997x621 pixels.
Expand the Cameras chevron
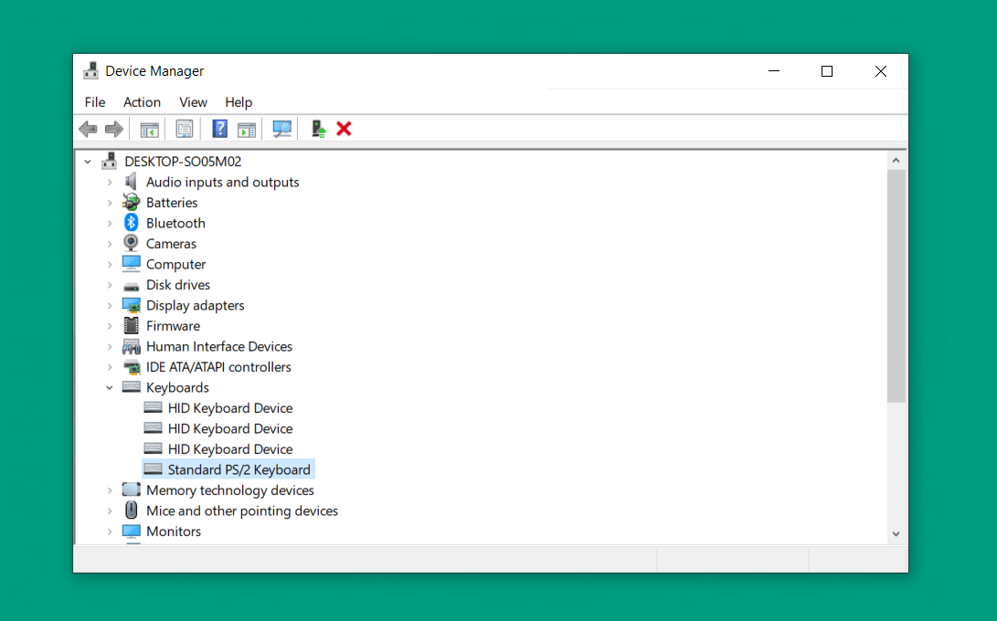pos(110,244)
